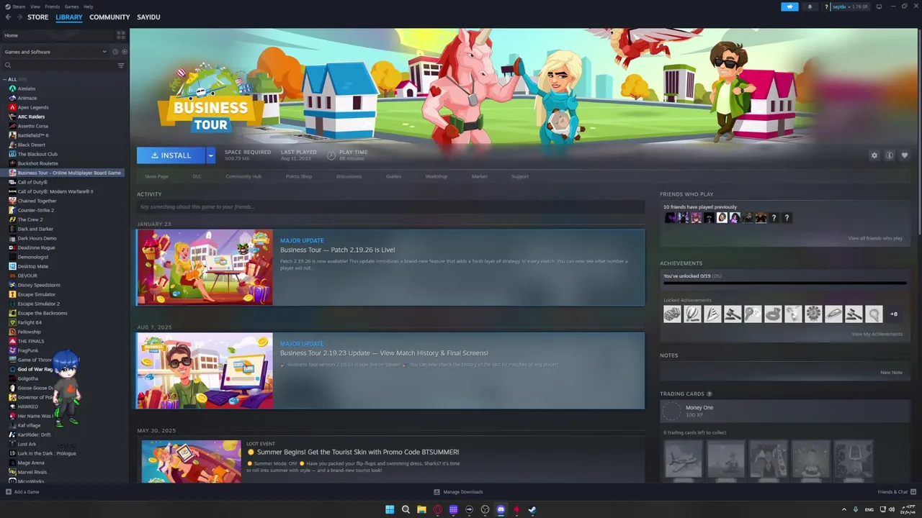Open the Help menu
The width and height of the screenshot is (922, 518).
(88, 6)
